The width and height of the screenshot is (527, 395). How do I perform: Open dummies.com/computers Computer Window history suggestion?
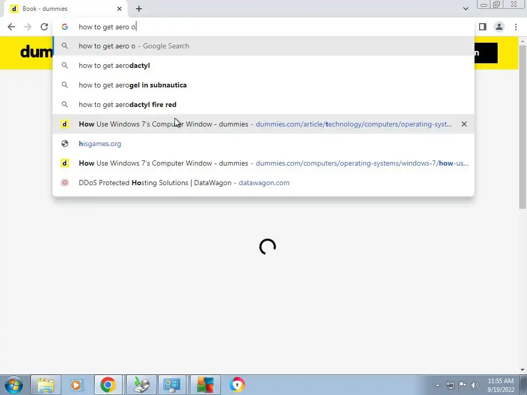coord(263,163)
